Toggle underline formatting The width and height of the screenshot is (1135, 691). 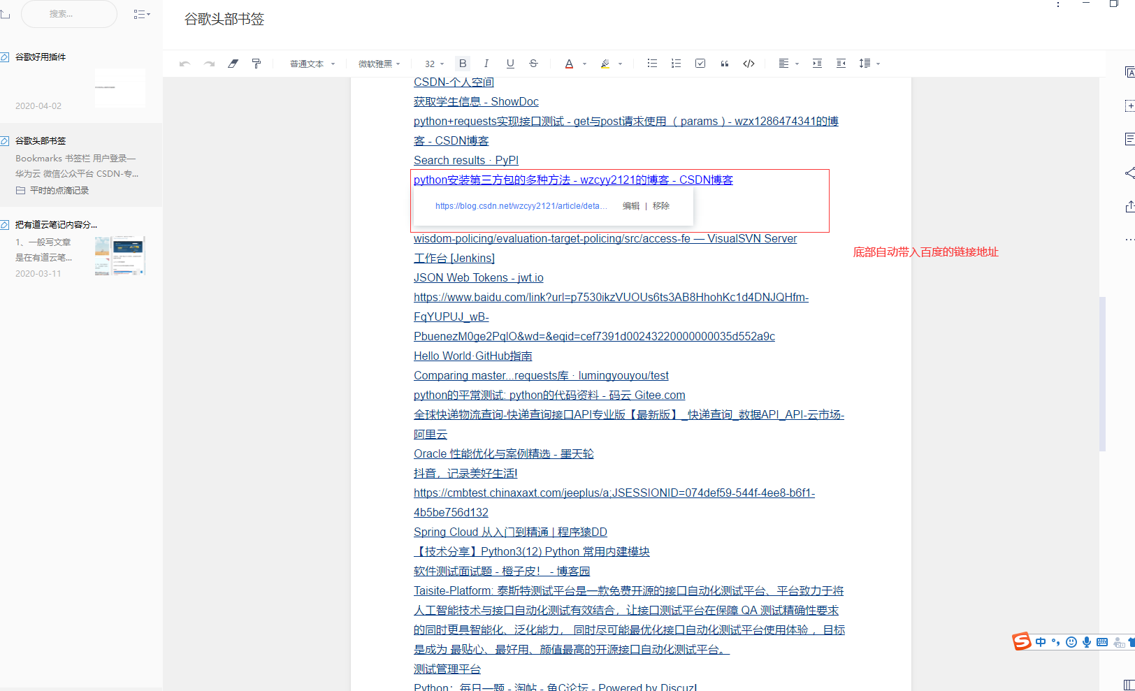[x=510, y=64]
